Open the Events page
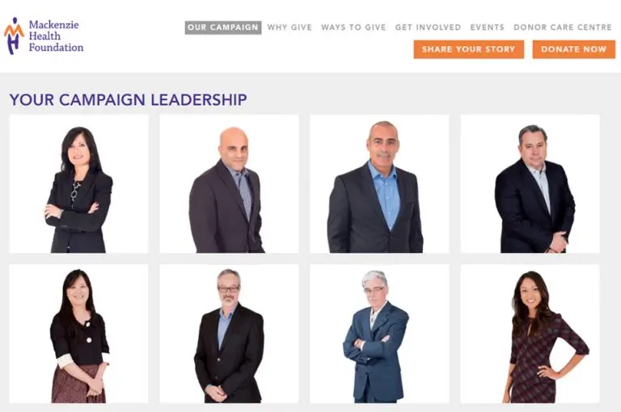 pyautogui.click(x=487, y=27)
